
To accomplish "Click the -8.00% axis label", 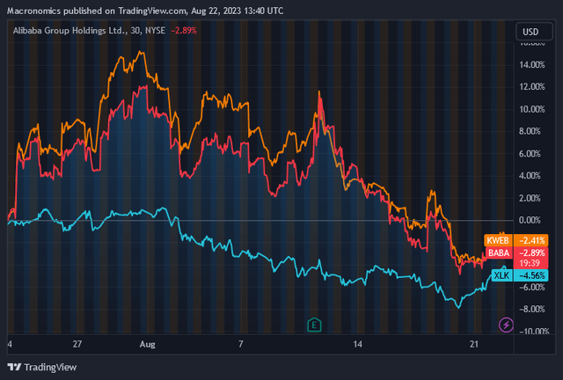I will (x=531, y=309).
